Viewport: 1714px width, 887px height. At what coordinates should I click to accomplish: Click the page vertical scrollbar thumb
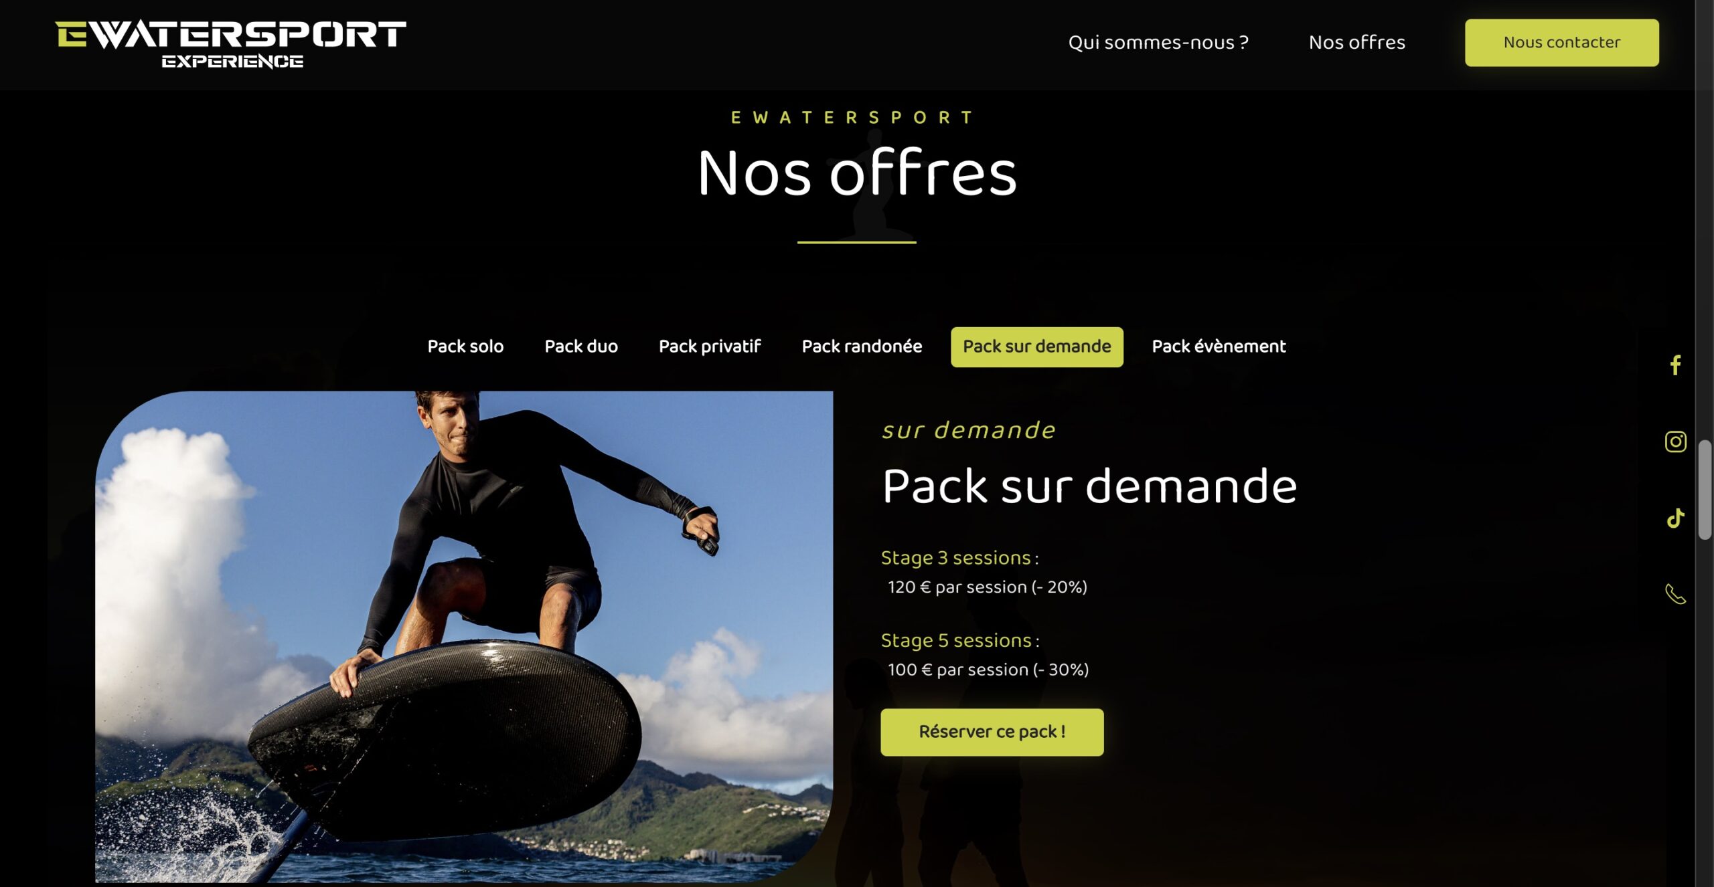coord(1705,490)
